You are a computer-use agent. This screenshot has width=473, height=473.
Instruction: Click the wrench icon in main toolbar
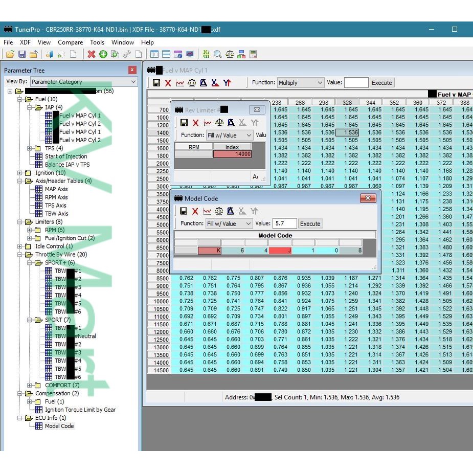127,54
